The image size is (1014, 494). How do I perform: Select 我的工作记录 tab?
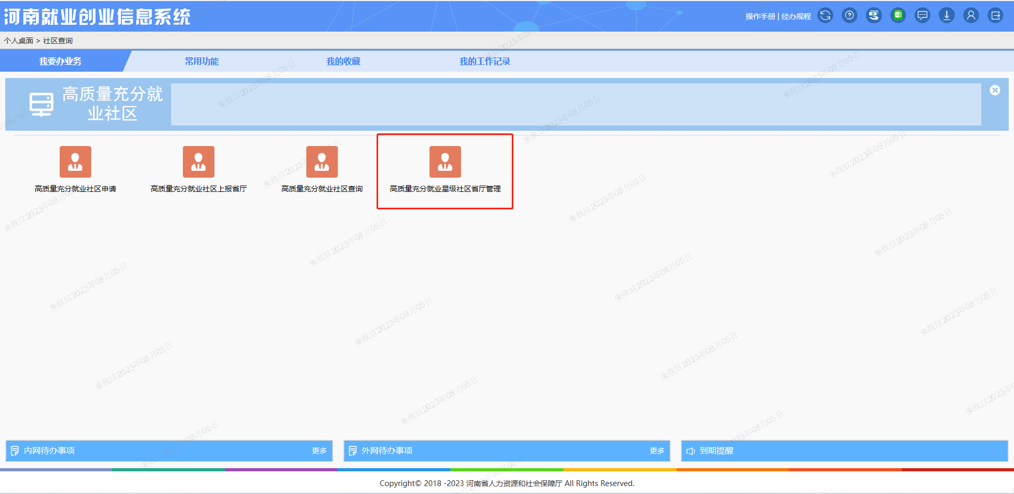[x=484, y=62]
